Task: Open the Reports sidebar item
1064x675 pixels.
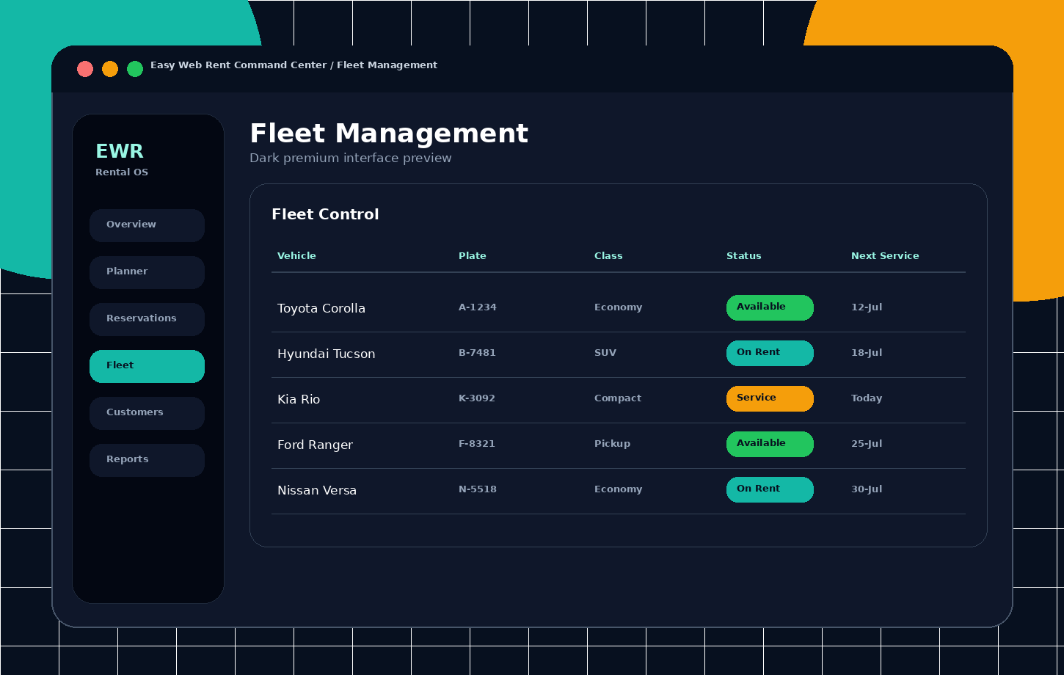Action: click(147, 460)
